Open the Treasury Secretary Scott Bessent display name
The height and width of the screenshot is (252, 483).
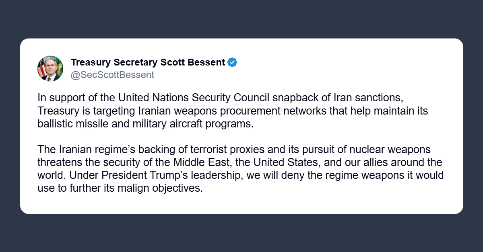click(148, 62)
